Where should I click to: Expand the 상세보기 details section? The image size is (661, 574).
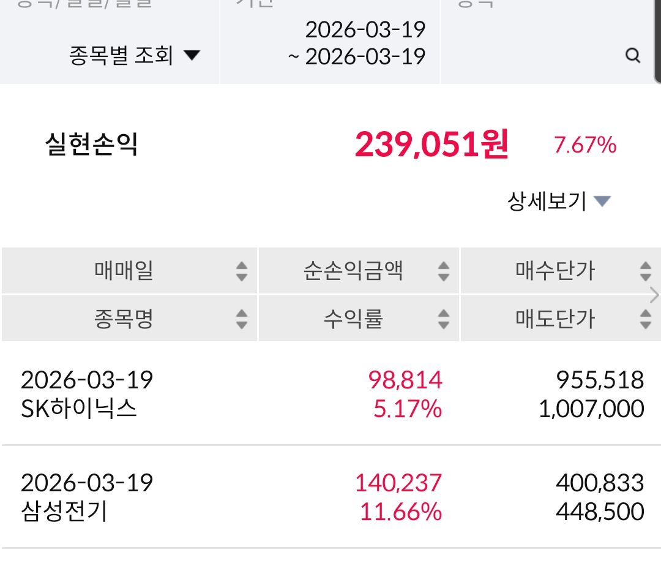click(x=559, y=201)
